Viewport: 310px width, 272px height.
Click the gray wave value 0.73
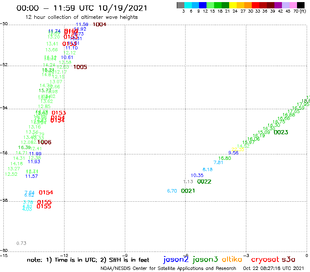pos(21,244)
